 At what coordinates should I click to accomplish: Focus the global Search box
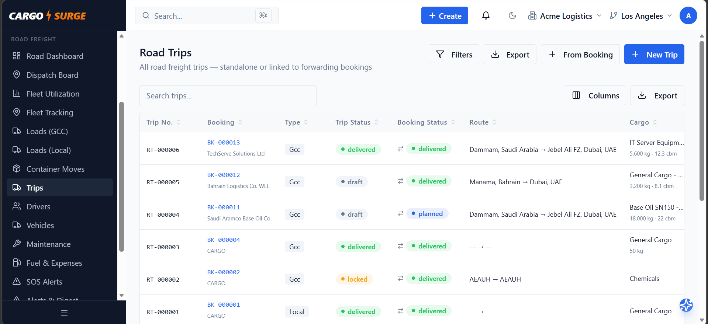click(x=207, y=15)
